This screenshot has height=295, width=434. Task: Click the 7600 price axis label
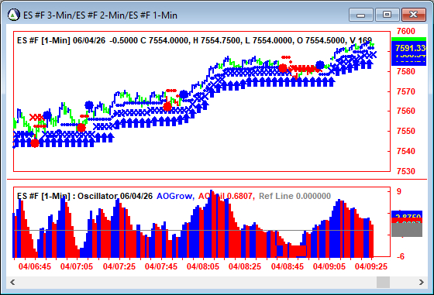point(406,31)
